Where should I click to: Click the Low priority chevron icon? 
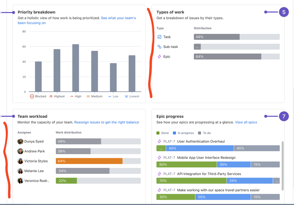110,96
